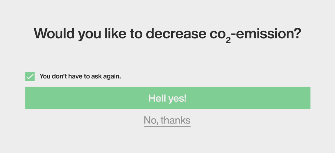Click the subscript 2 in the heading
335x153 pixels.
coord(228,40)
